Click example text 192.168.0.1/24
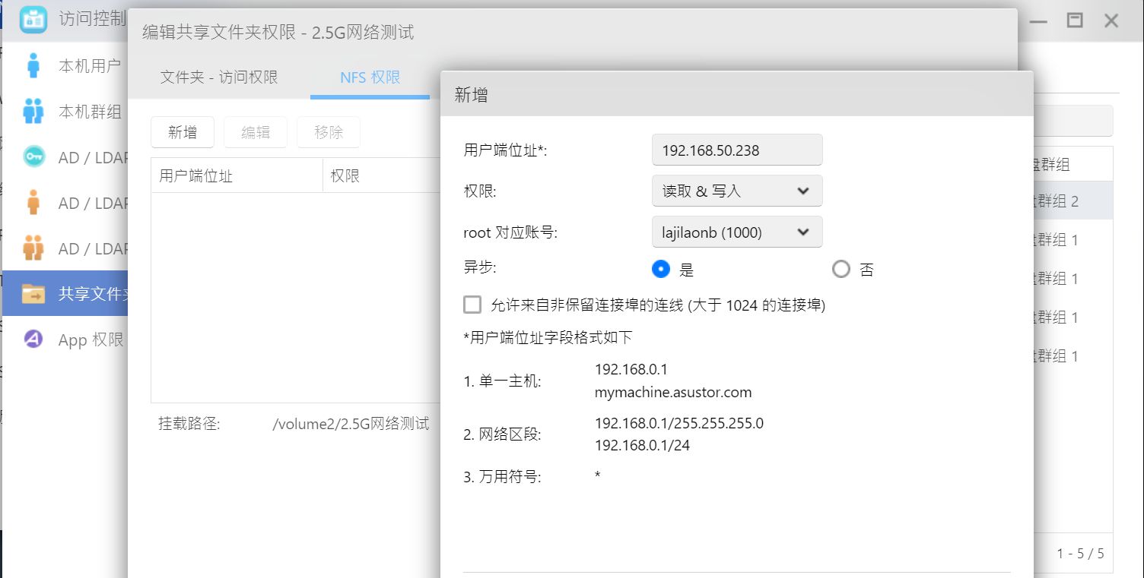The image size is (1144, 578). 642,445
